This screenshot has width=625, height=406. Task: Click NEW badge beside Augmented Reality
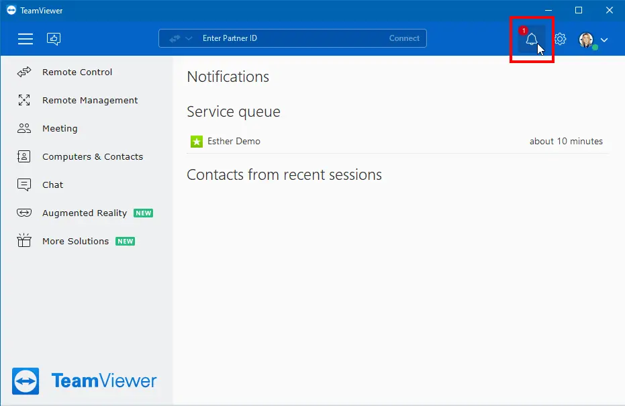(143, 213)
